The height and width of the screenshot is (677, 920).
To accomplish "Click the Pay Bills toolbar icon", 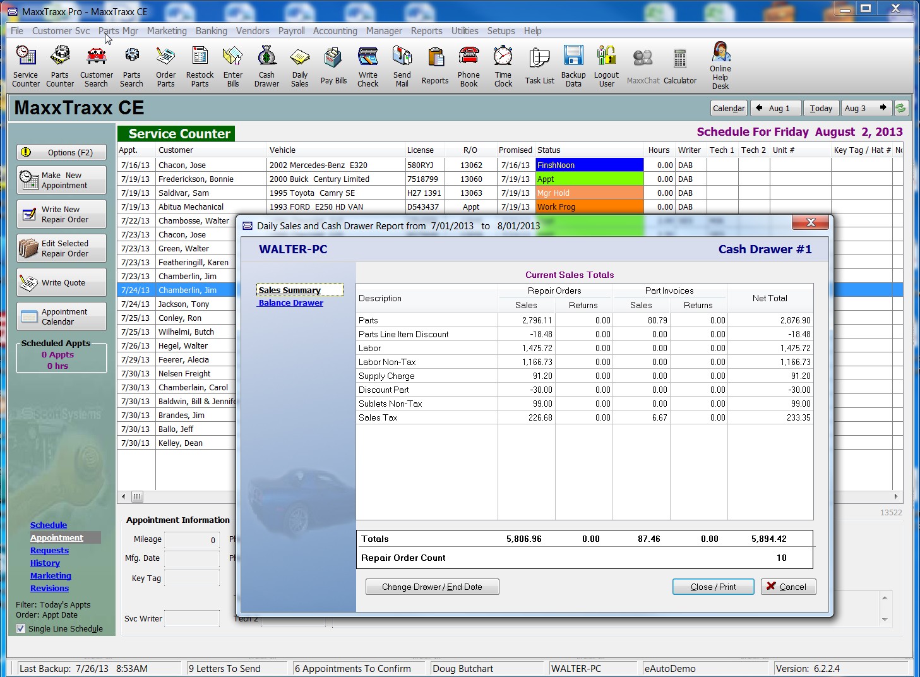I will [x=333, y=66].
